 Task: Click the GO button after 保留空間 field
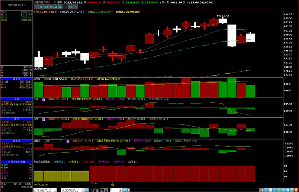[x=125, y=190]
